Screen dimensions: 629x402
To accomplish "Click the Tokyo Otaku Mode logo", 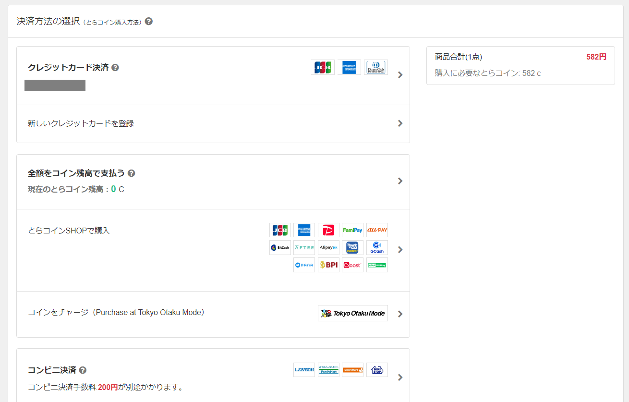I will [x=352, y=313].
